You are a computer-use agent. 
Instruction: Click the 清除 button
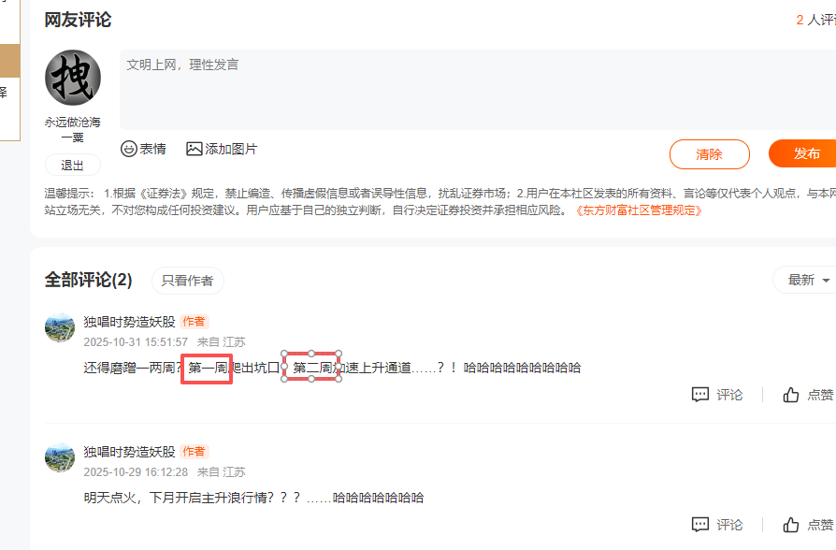click(709, 154)
